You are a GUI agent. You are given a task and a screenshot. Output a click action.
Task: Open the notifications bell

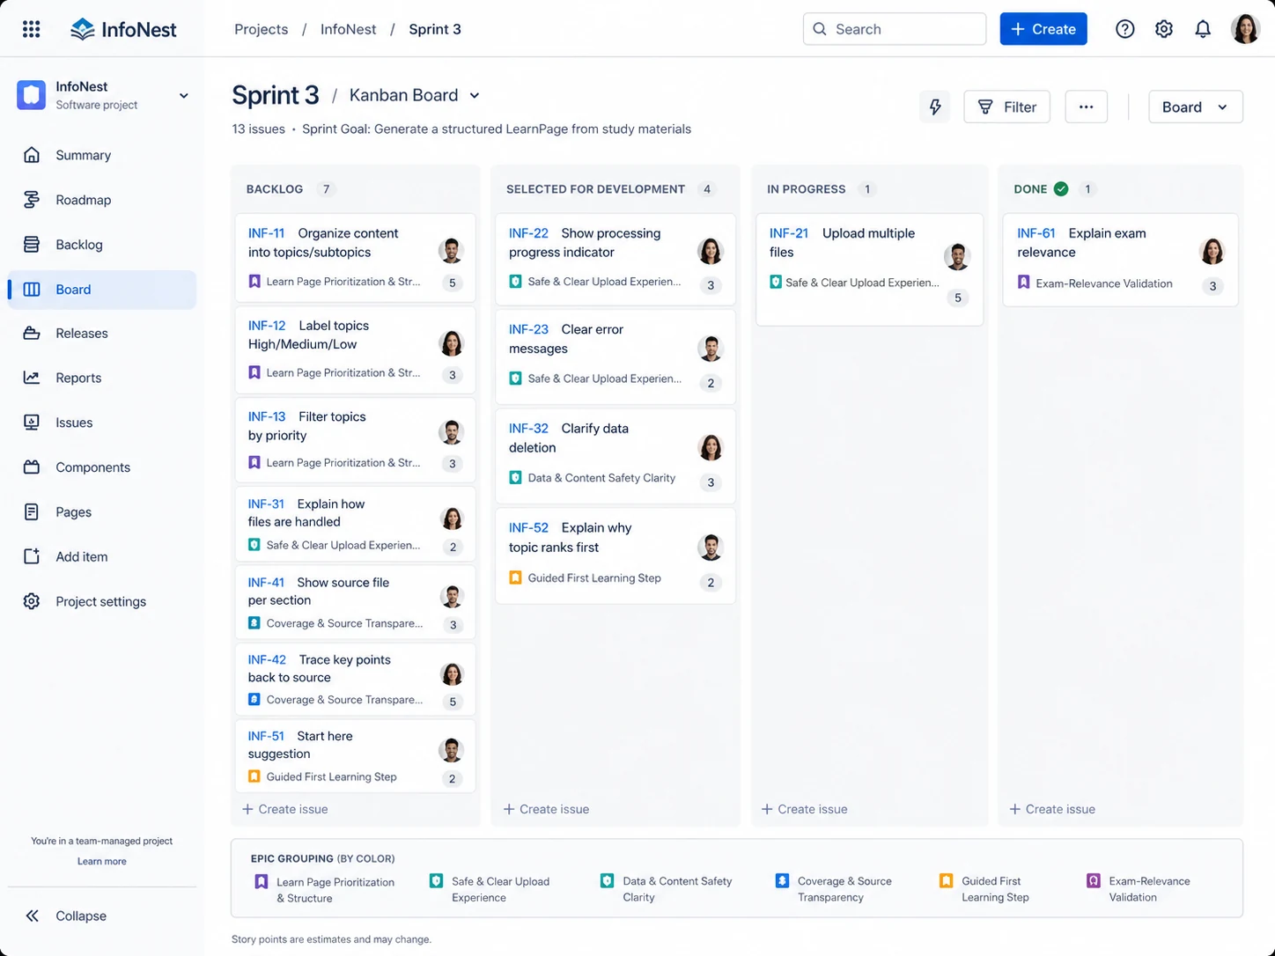(x=1203, y=29)
